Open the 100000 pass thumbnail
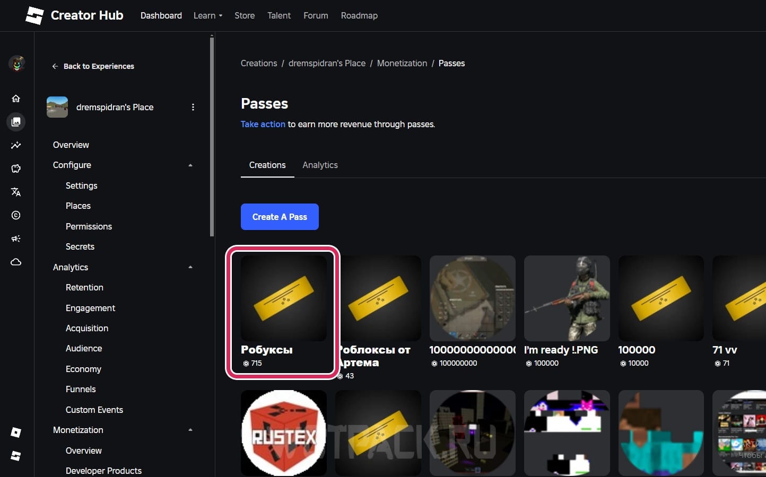766x477 pixels. (x=661, y=298)
